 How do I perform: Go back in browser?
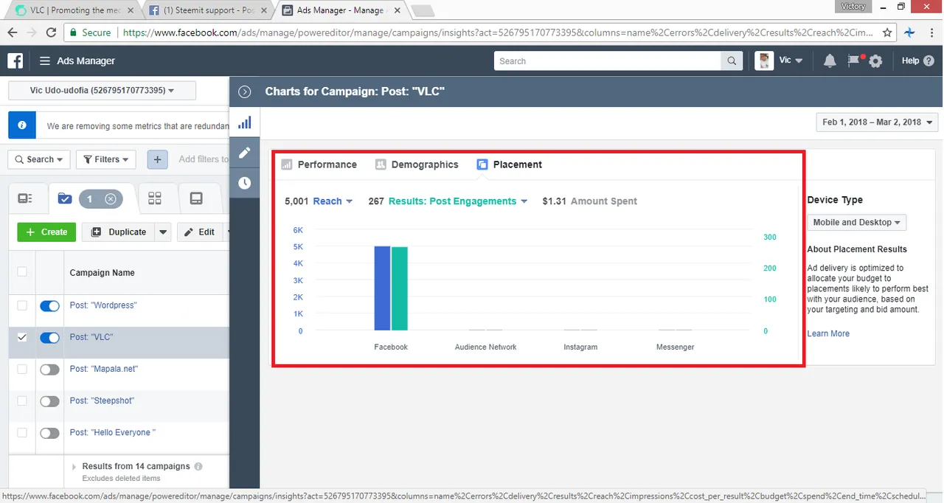click(13, 32)
